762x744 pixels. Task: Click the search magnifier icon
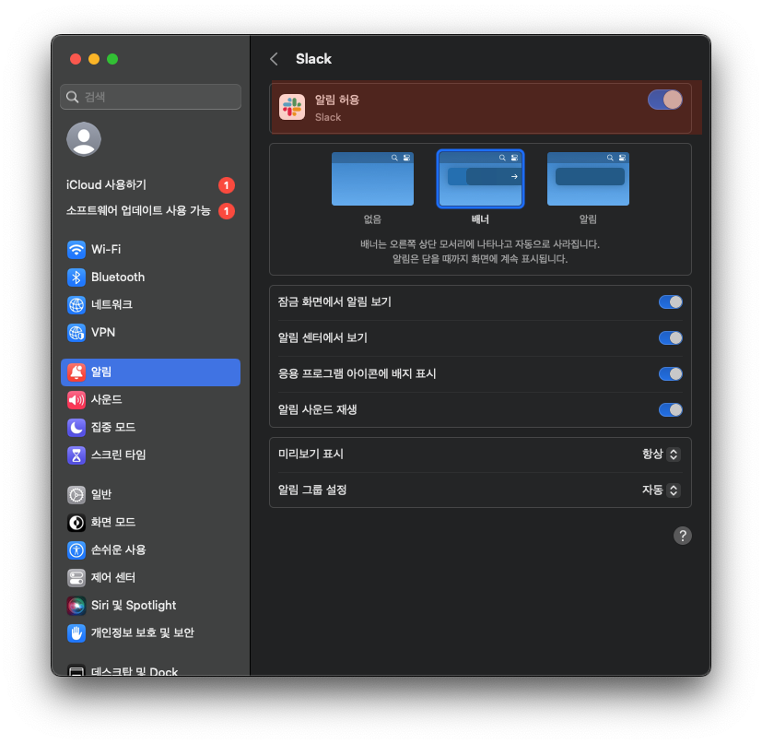coord(73,97)
